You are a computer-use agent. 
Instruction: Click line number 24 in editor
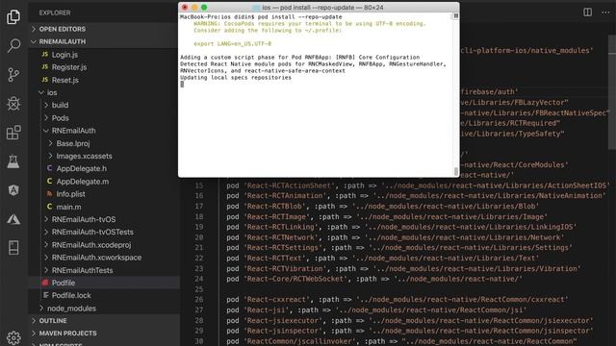coord(199,279)
